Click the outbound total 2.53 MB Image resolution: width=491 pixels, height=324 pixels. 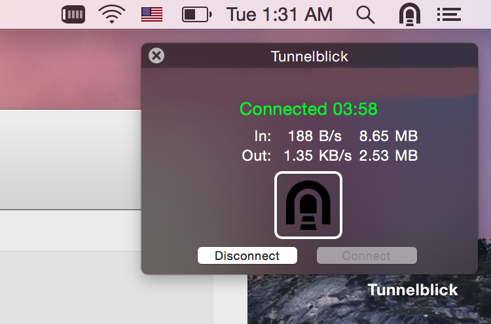point(388,155)
